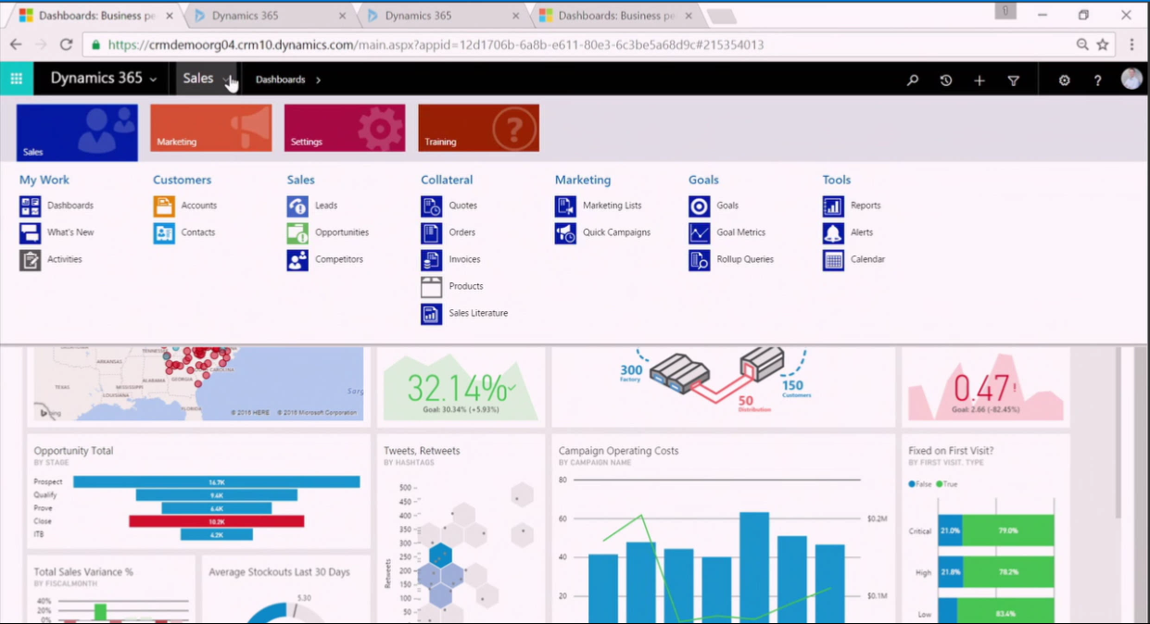Click the Alerts bell icon

pos(833,232)
